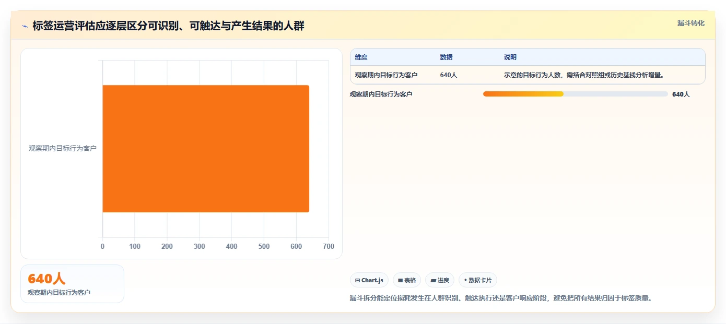Click the chart's y-axis label 观察期内目标行为客户
726x324 pixels.
pyautogui.click(x=63, y=148)
